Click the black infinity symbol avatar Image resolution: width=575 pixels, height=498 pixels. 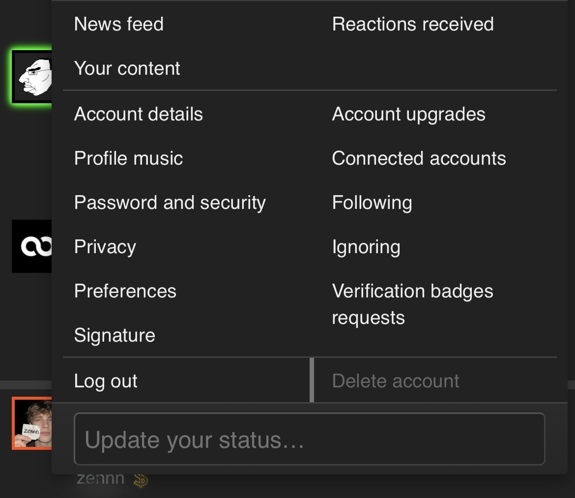(32, 246)
